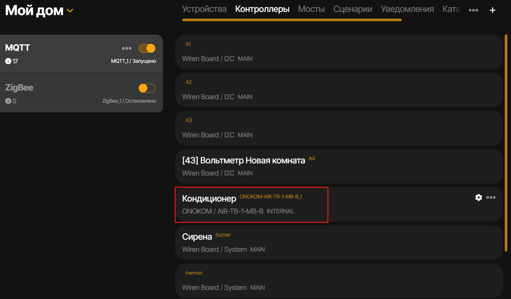
Task: Select the hwmon controller row
Action: tap(339, 281)
